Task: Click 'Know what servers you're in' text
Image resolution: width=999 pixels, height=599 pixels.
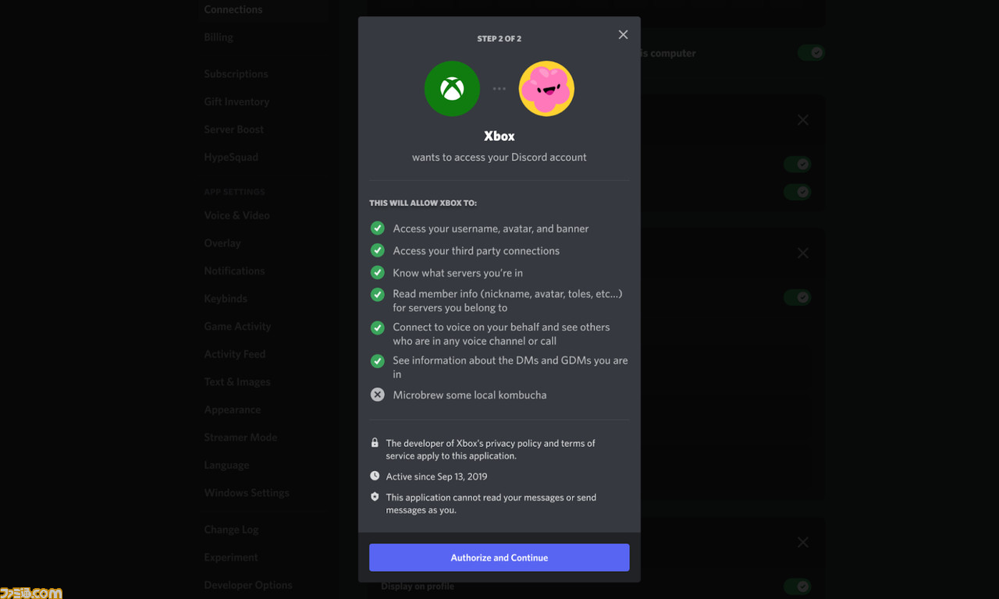Action: tap(458, 273)
